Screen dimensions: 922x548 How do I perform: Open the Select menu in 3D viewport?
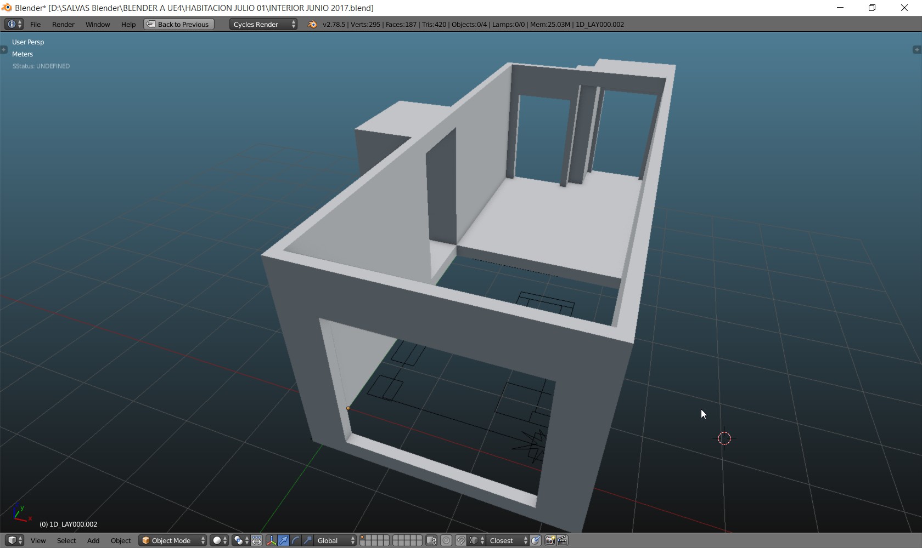pos(66,540)
